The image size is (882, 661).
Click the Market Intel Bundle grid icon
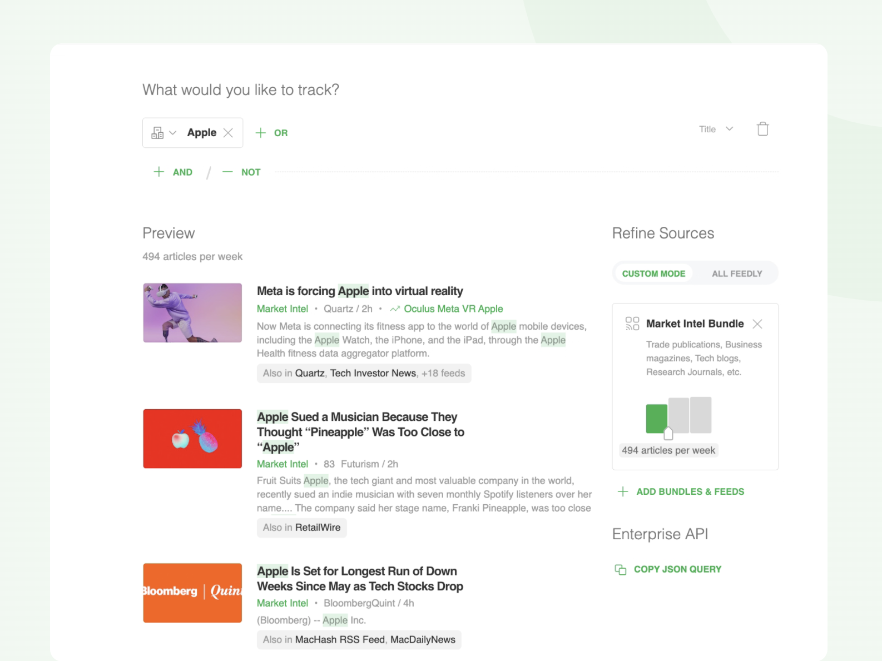[x=632, y=324]
